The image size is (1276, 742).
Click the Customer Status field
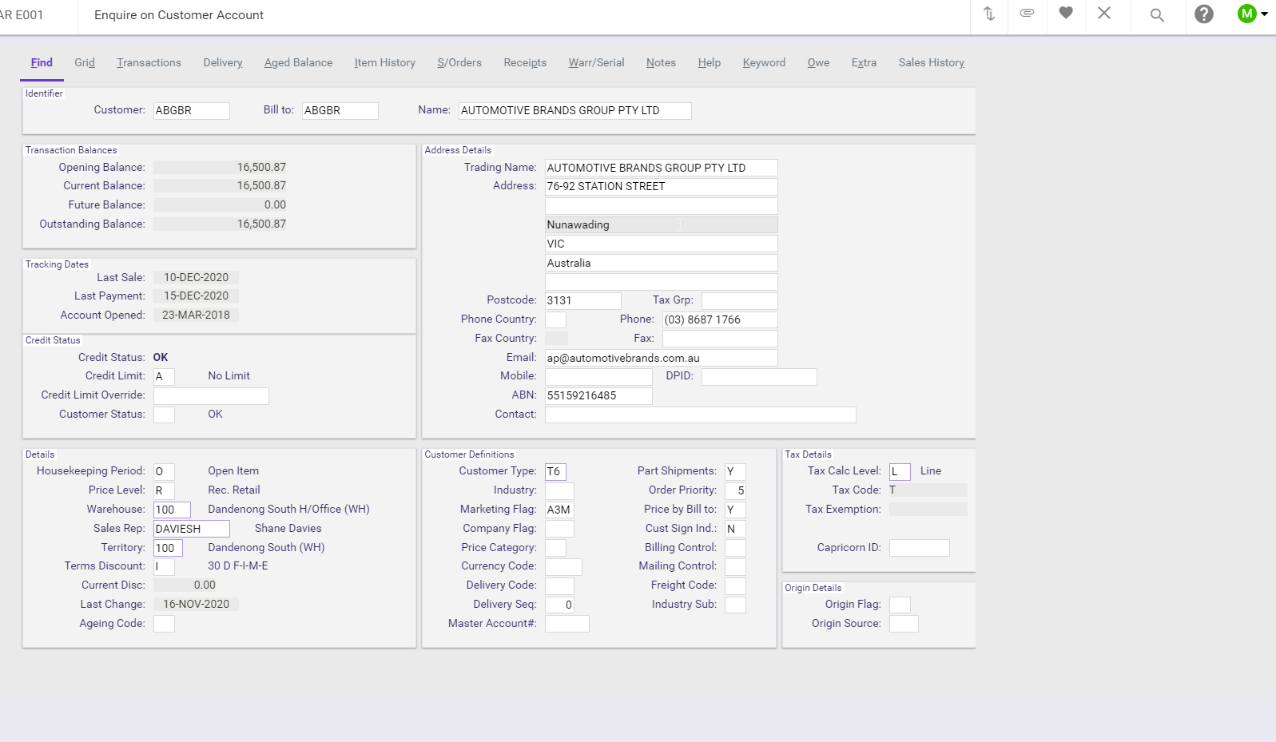click(x=164, y=415)
